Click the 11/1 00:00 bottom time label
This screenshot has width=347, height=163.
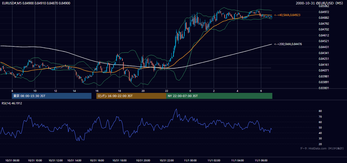point(190,161)
